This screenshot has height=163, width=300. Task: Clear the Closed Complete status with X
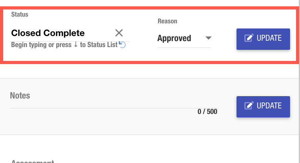(x=119, y=33)
